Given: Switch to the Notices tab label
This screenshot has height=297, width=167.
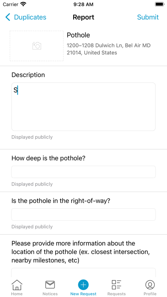Looking at the screenshot, I should [x=50, y=294].
